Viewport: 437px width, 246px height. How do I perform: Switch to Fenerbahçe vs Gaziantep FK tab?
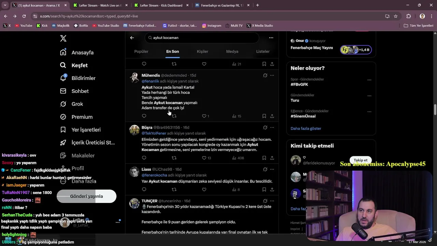[222, 5]
